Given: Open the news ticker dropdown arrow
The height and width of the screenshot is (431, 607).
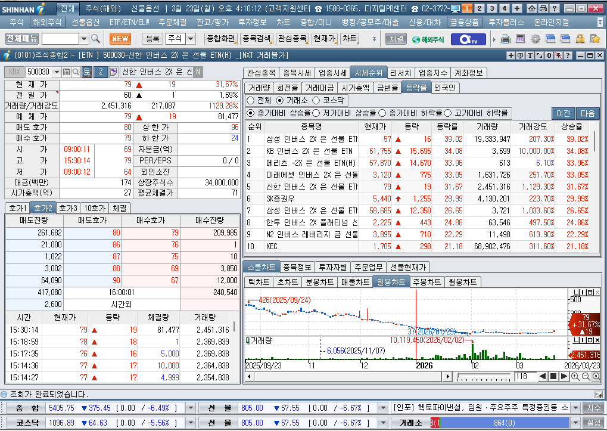Looking at the screenshot, I should (575, 408).
